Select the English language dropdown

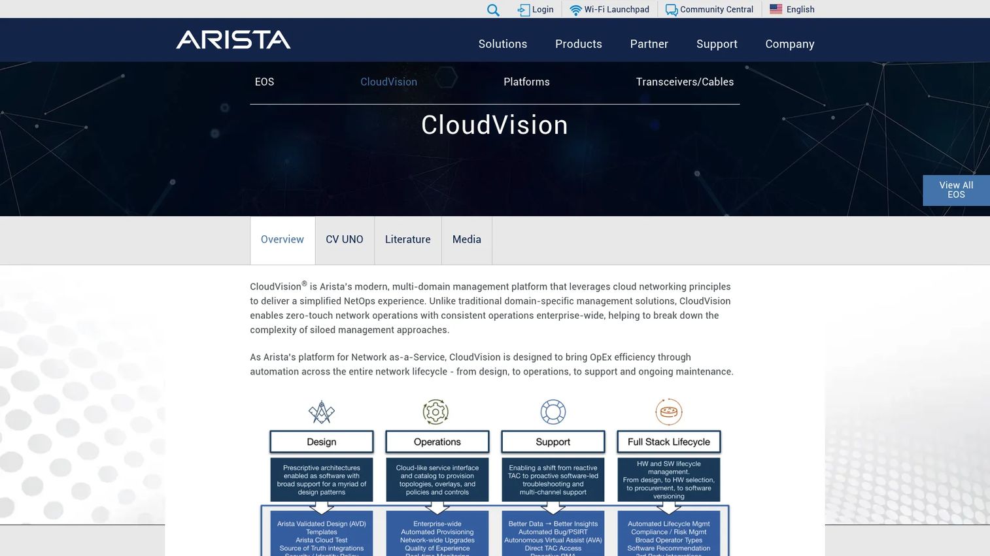coord(800,10)
